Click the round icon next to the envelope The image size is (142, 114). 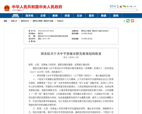pyautogui.click(x=115, y=6)
